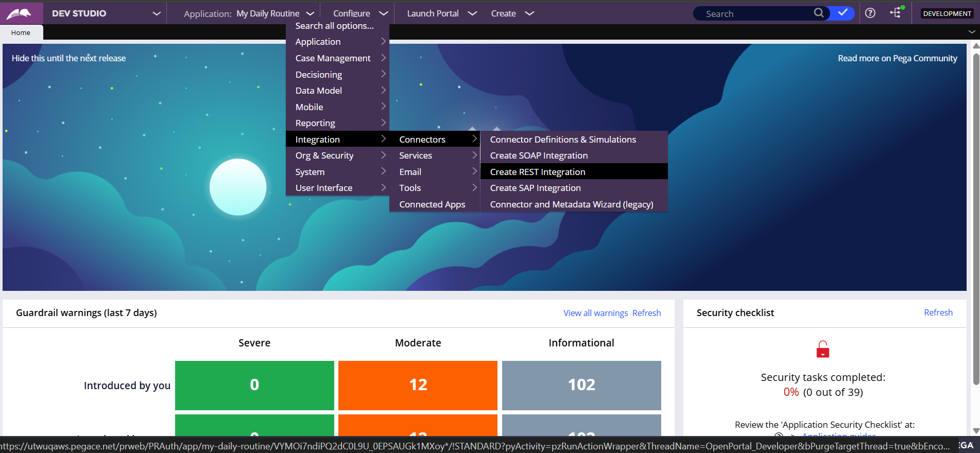The width and height of the screenshot is (980, 453).
Task: Expand the Dev Studio switcher dropdown
Action: click(x=157, y=13)
